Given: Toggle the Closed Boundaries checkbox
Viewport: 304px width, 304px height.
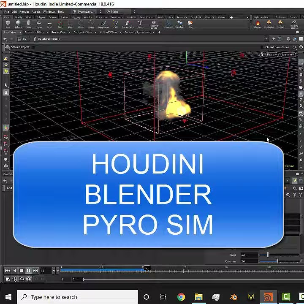Looking at the screenshot, I should pyautogui.click(x=262, y=47).
